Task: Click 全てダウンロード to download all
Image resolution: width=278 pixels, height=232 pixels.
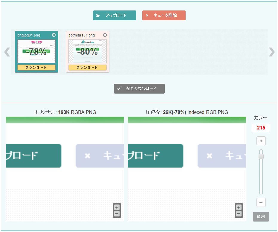Action: point(139,89)
